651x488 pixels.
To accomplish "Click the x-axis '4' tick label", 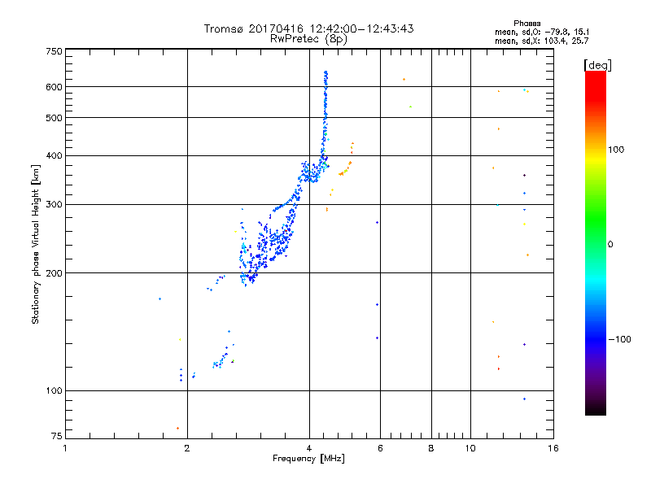I will (309, 448).
